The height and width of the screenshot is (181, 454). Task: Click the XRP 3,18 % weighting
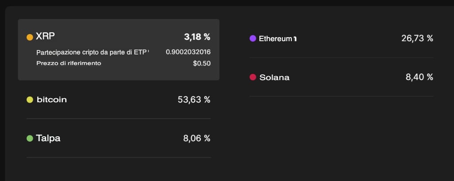(197, 37)
